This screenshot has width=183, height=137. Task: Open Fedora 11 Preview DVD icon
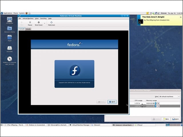point(9,61)
